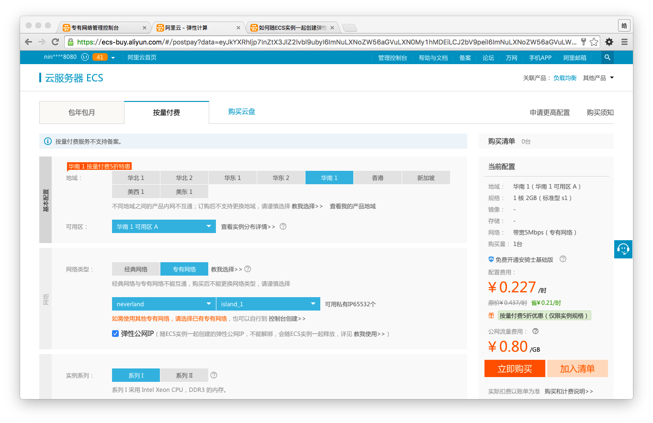Click help icon next to 公网流量费用

click(x=535, y=331)
